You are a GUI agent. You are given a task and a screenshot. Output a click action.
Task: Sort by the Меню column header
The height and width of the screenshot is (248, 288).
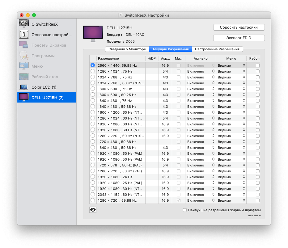pos(231,58)
